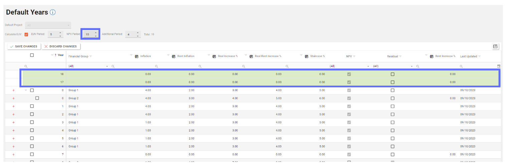Open the filter icon next to Financial Group
Image resolution: width=506 pixels, height=166 pixels.
pyautogui.click(x=91, y=56)
